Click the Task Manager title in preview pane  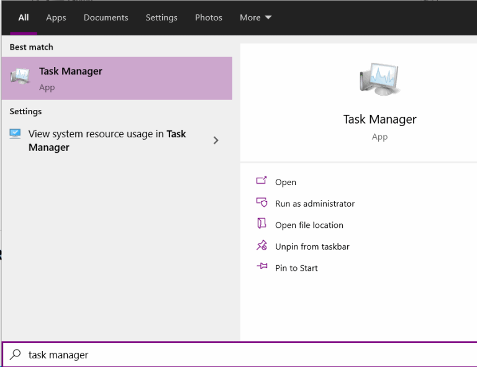pyautogui.click(x=379, y=119)
